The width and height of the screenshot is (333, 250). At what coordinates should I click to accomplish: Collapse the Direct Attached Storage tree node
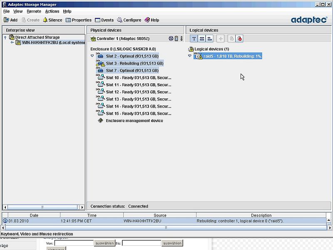point(5,37)
